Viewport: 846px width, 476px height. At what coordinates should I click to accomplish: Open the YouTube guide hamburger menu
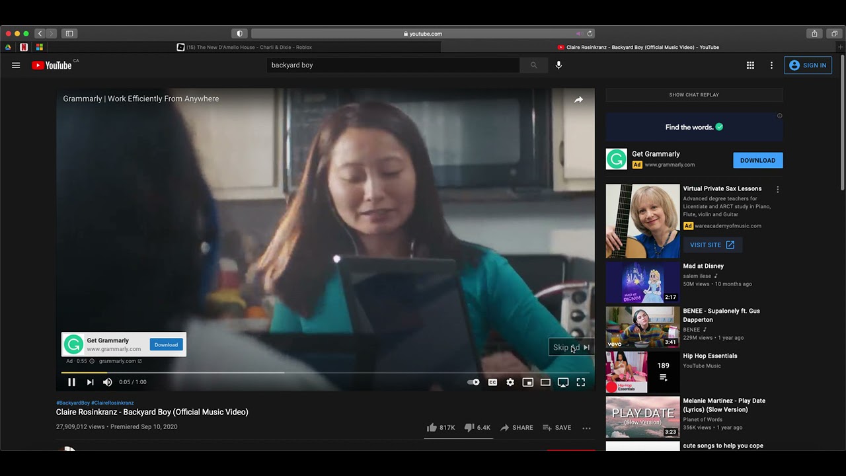[16, 65]
